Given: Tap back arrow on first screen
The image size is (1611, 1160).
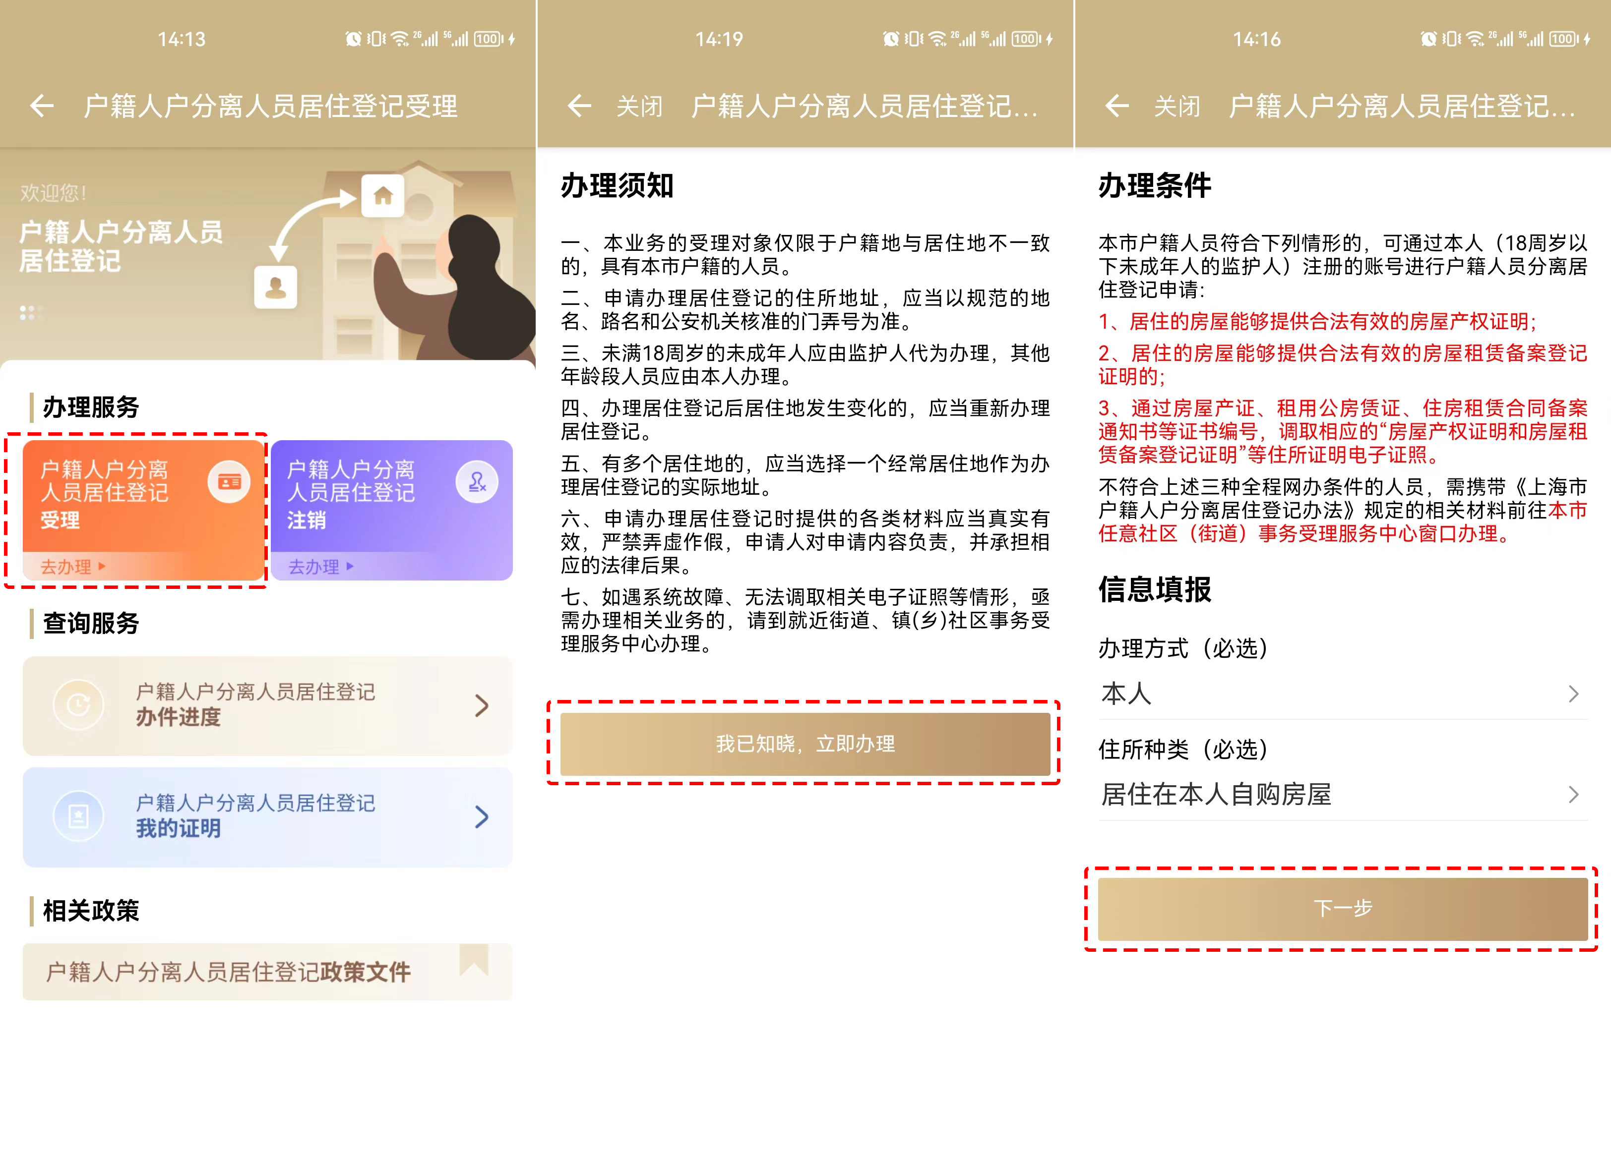Looking at the screenshot, I should tap(42, 107).
